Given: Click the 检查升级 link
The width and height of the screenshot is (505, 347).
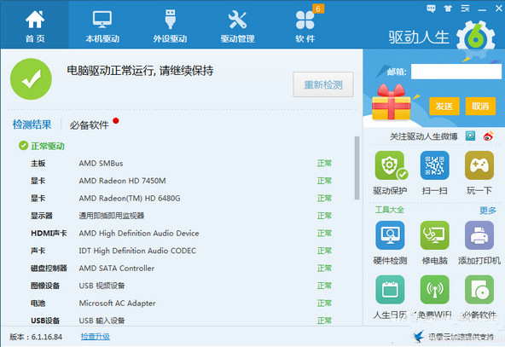Looking at the screenshot, I should pyautogui.click(x=96, y=337).
